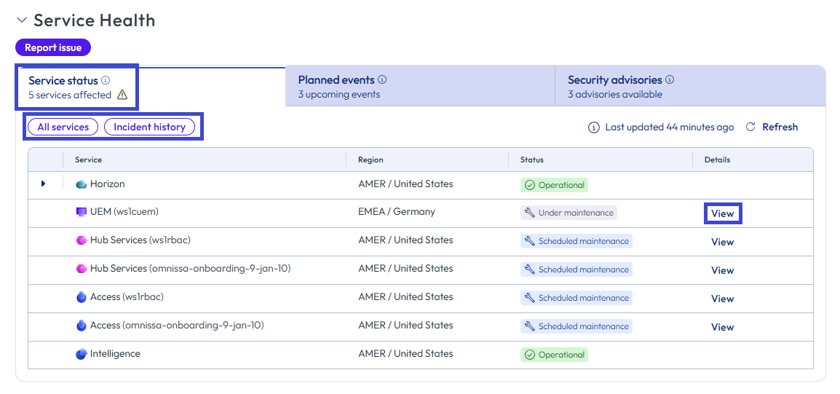Click the UEM (ws1cuem) service icon

point(82,212)
